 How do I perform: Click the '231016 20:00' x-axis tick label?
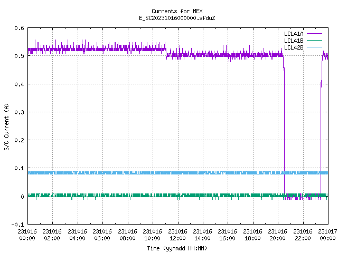tap(278, 235)
